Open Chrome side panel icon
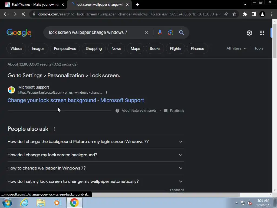Image resolution: width=277 pixels, height=208 pixels. [254, 14]
